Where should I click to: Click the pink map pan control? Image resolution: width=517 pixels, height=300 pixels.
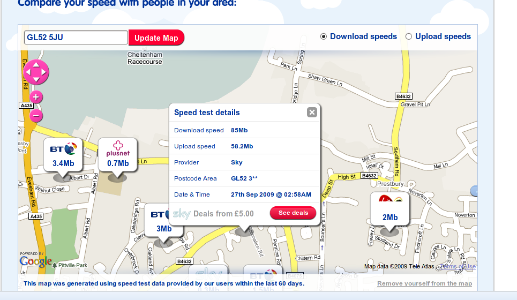(x=36, y=72)
